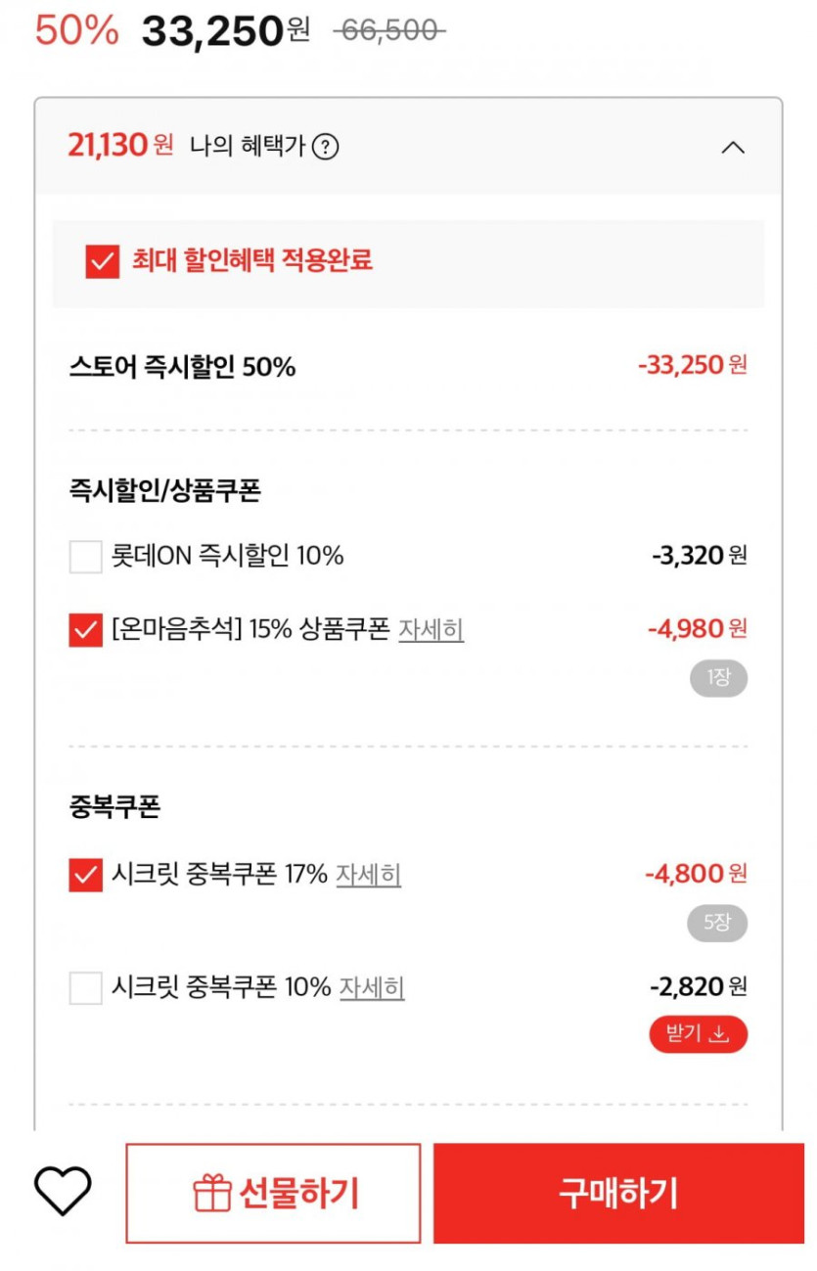
Task: Collapse the 나의 혜택가 panel chevron
Action: [732, 148]
